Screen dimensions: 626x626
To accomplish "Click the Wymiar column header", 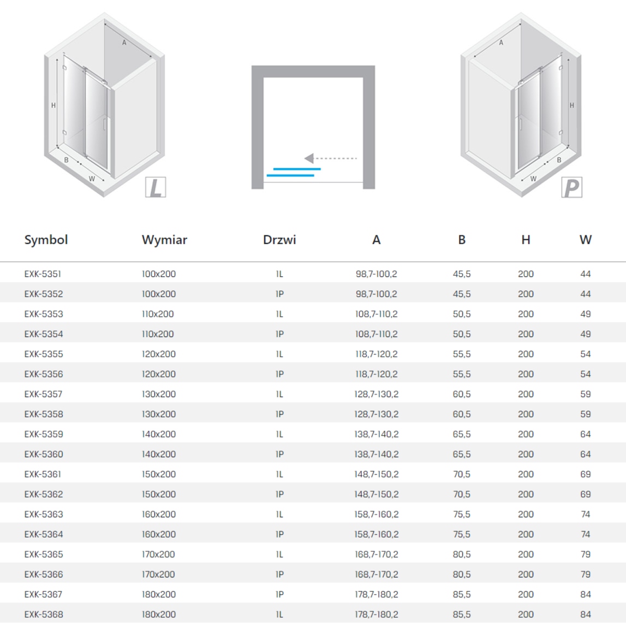I will point(164,240).
